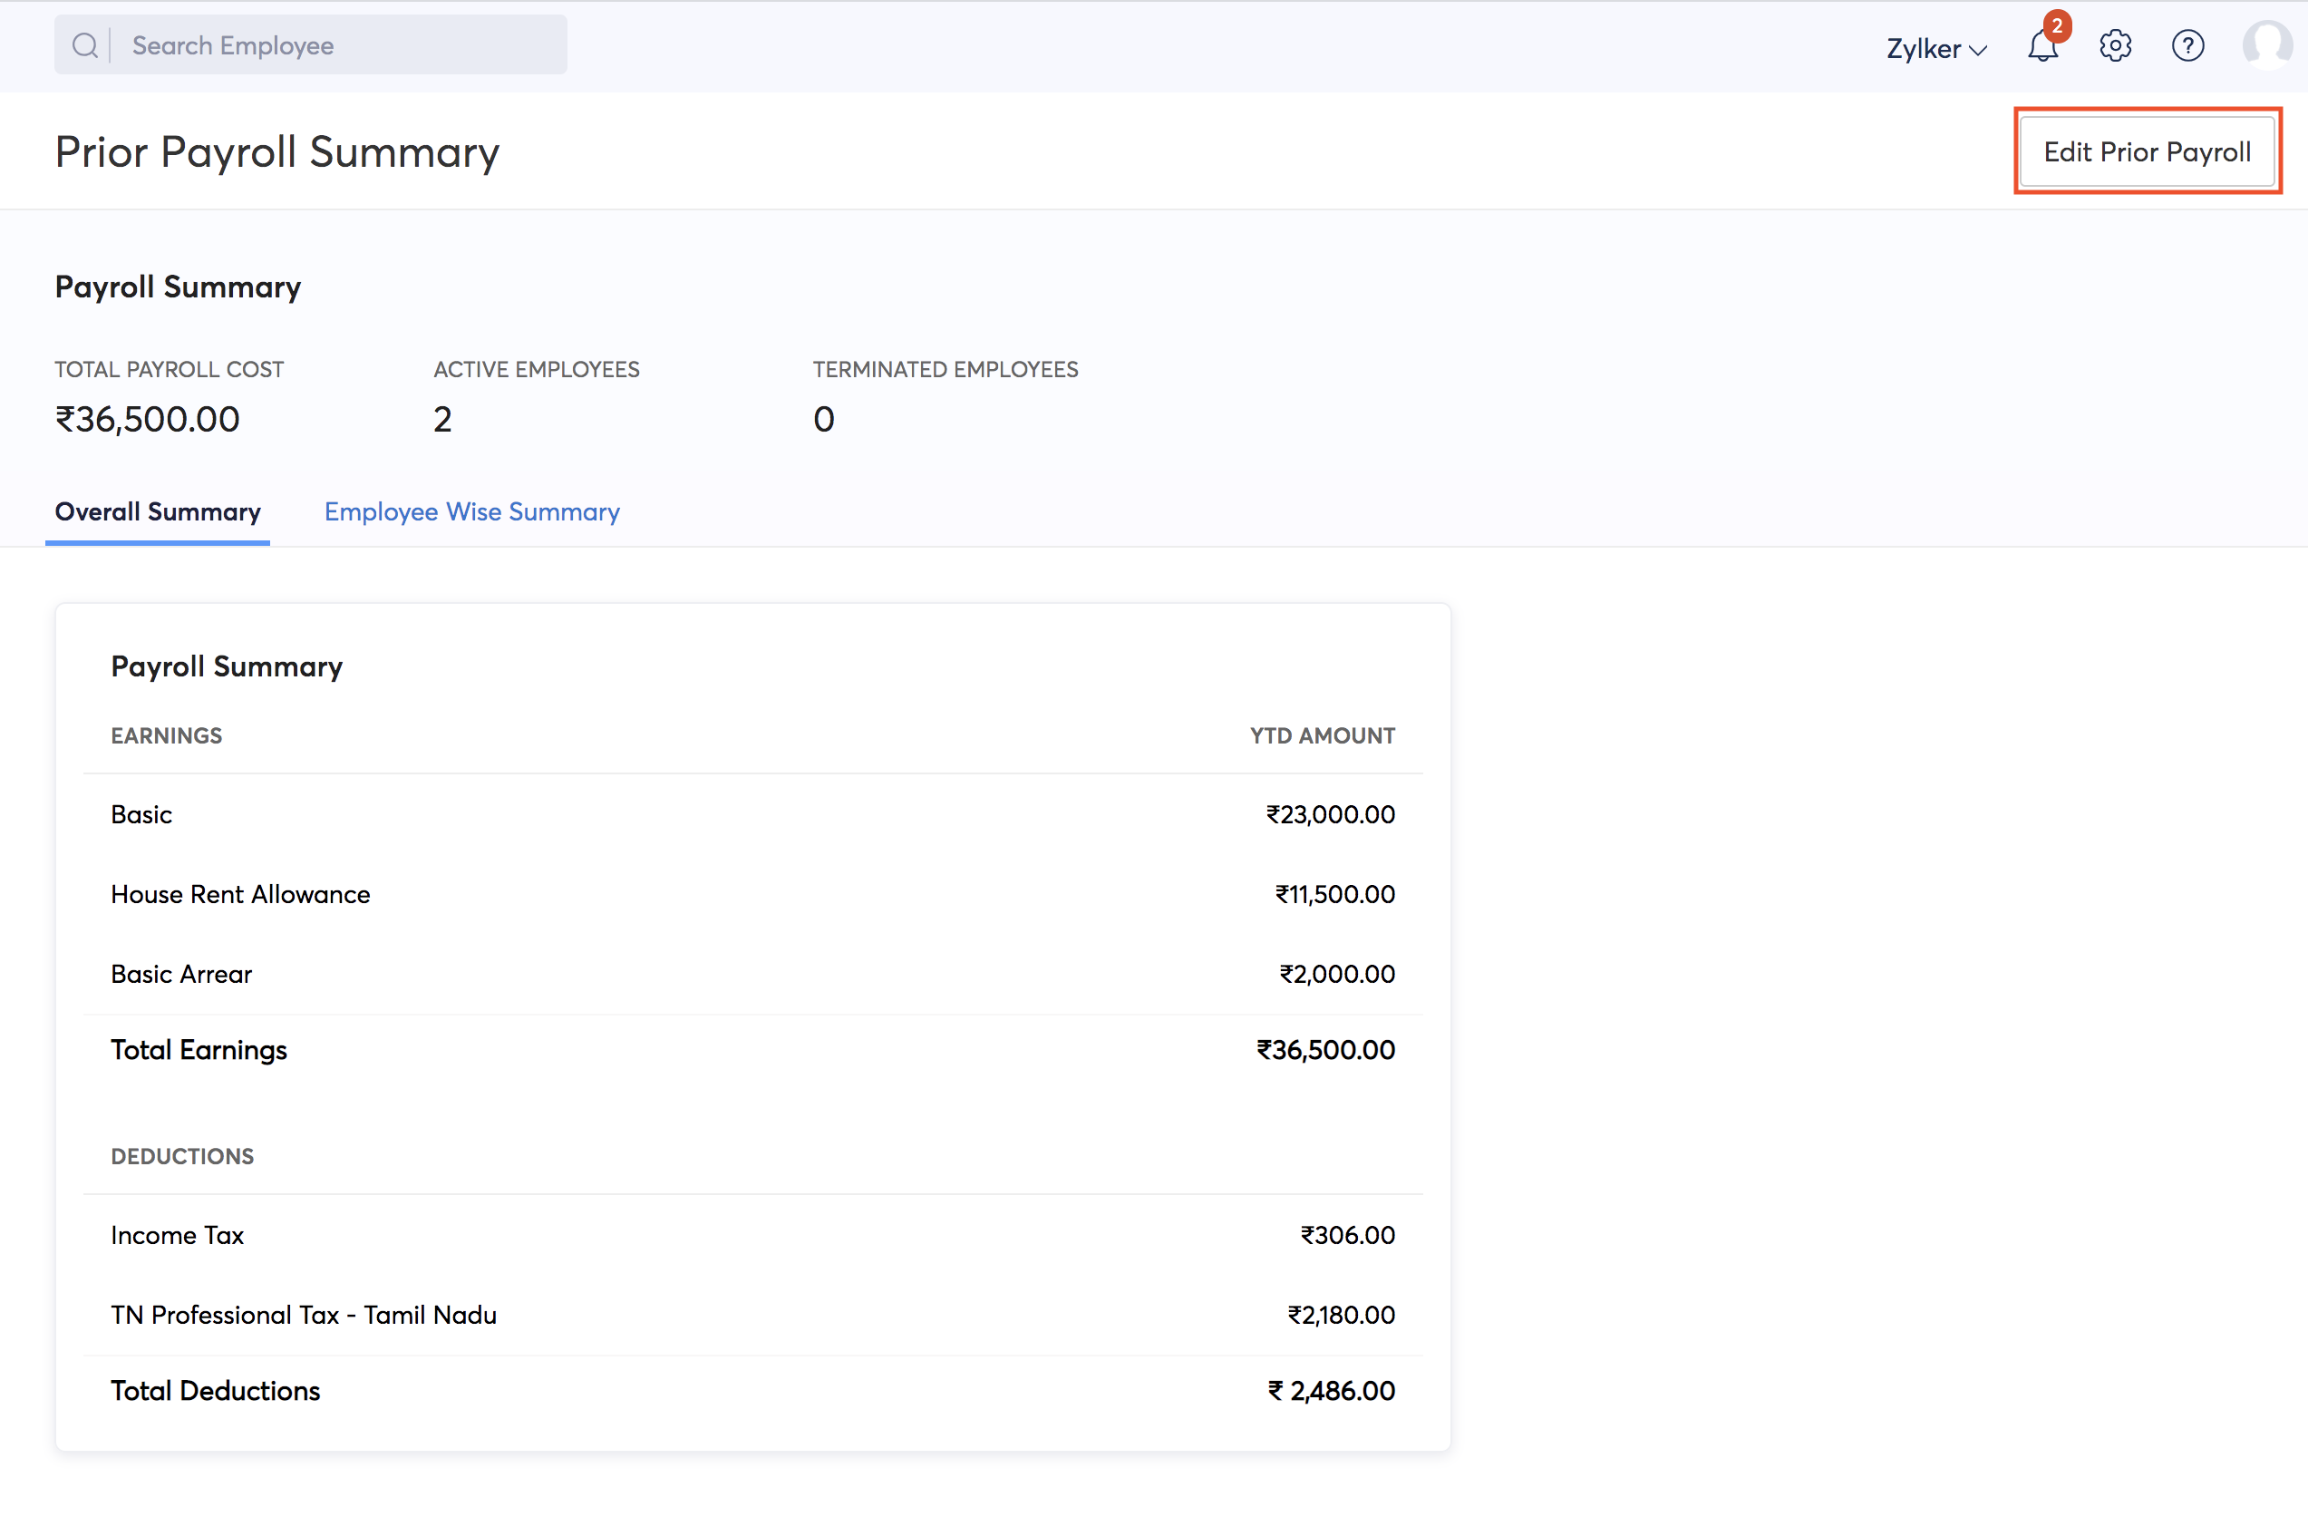Click the House Rent Allowance row
The width and height of the screenshot is (2308, 1536).
coord(241,894)
